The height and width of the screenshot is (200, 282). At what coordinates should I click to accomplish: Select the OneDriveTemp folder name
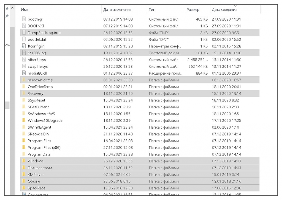tap(40, 87)
